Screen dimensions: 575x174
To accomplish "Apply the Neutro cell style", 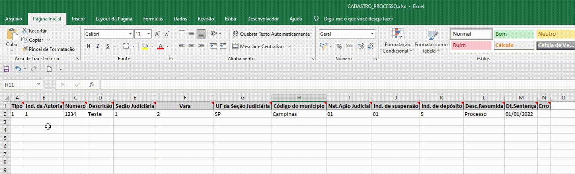I will click(x=555, y=34).
